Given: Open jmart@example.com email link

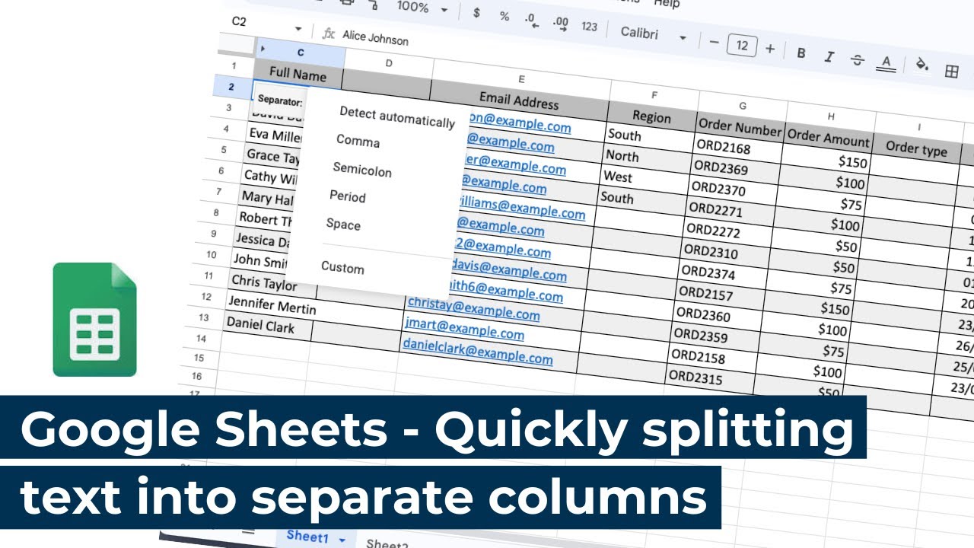Looking at the screenshot, I should tap(464, 329).
